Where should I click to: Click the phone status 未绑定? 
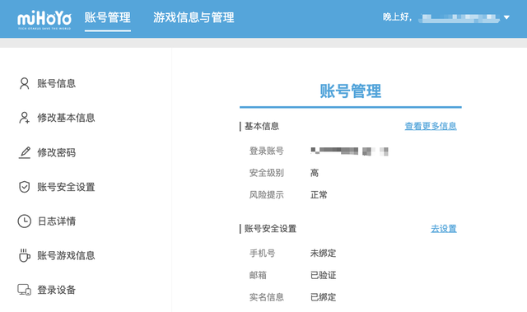coord(323,254)
